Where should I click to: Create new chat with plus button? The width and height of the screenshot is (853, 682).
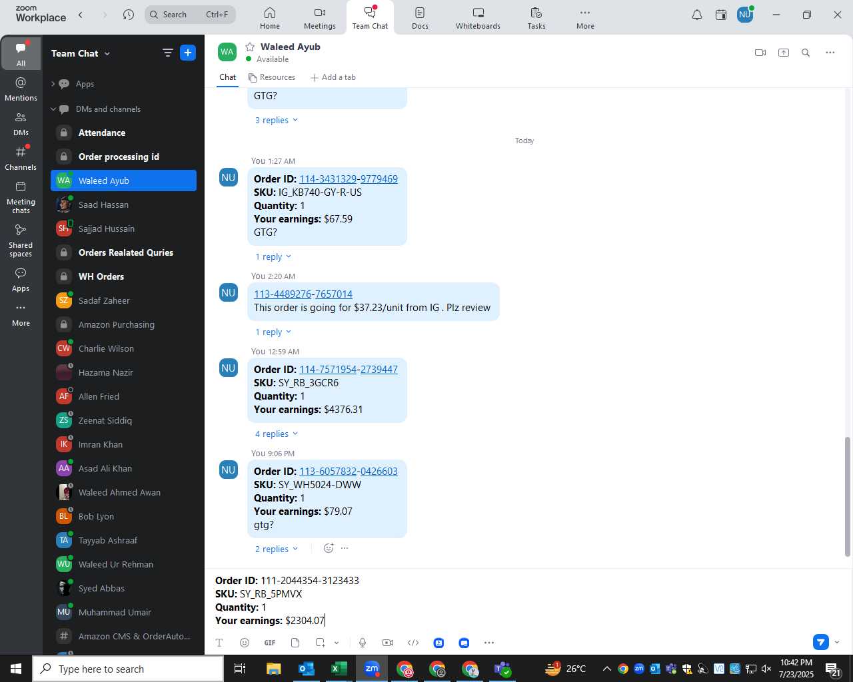[x=188, y=53]
